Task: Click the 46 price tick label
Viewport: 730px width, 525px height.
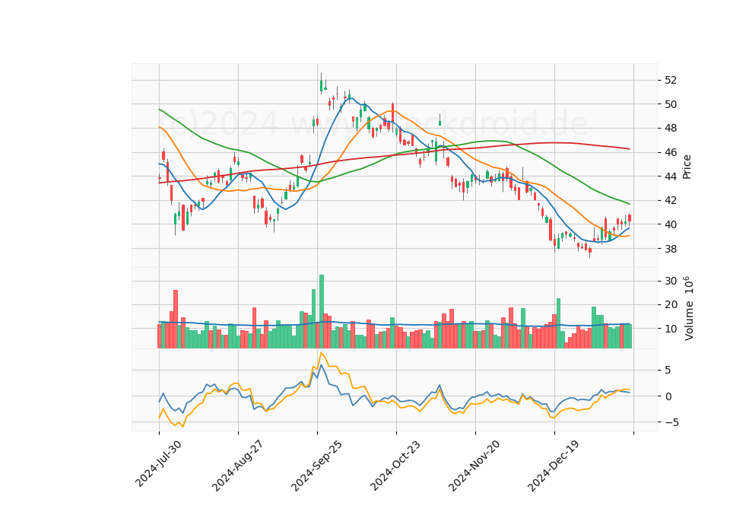Action: coord(671,152)
